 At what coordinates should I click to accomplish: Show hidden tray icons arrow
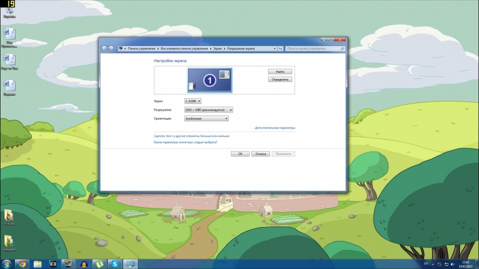[432, 264]
